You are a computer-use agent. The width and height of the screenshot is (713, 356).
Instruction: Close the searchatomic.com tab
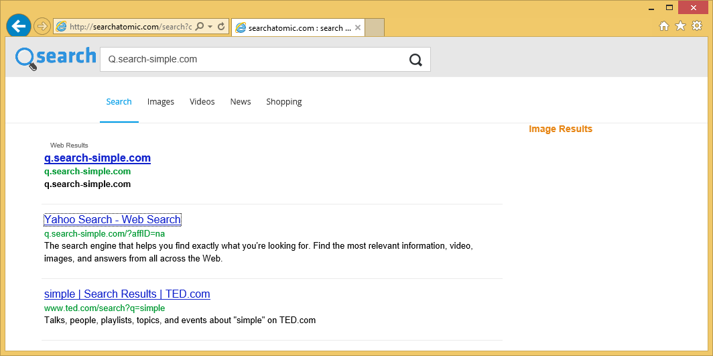tap(358, 27)
